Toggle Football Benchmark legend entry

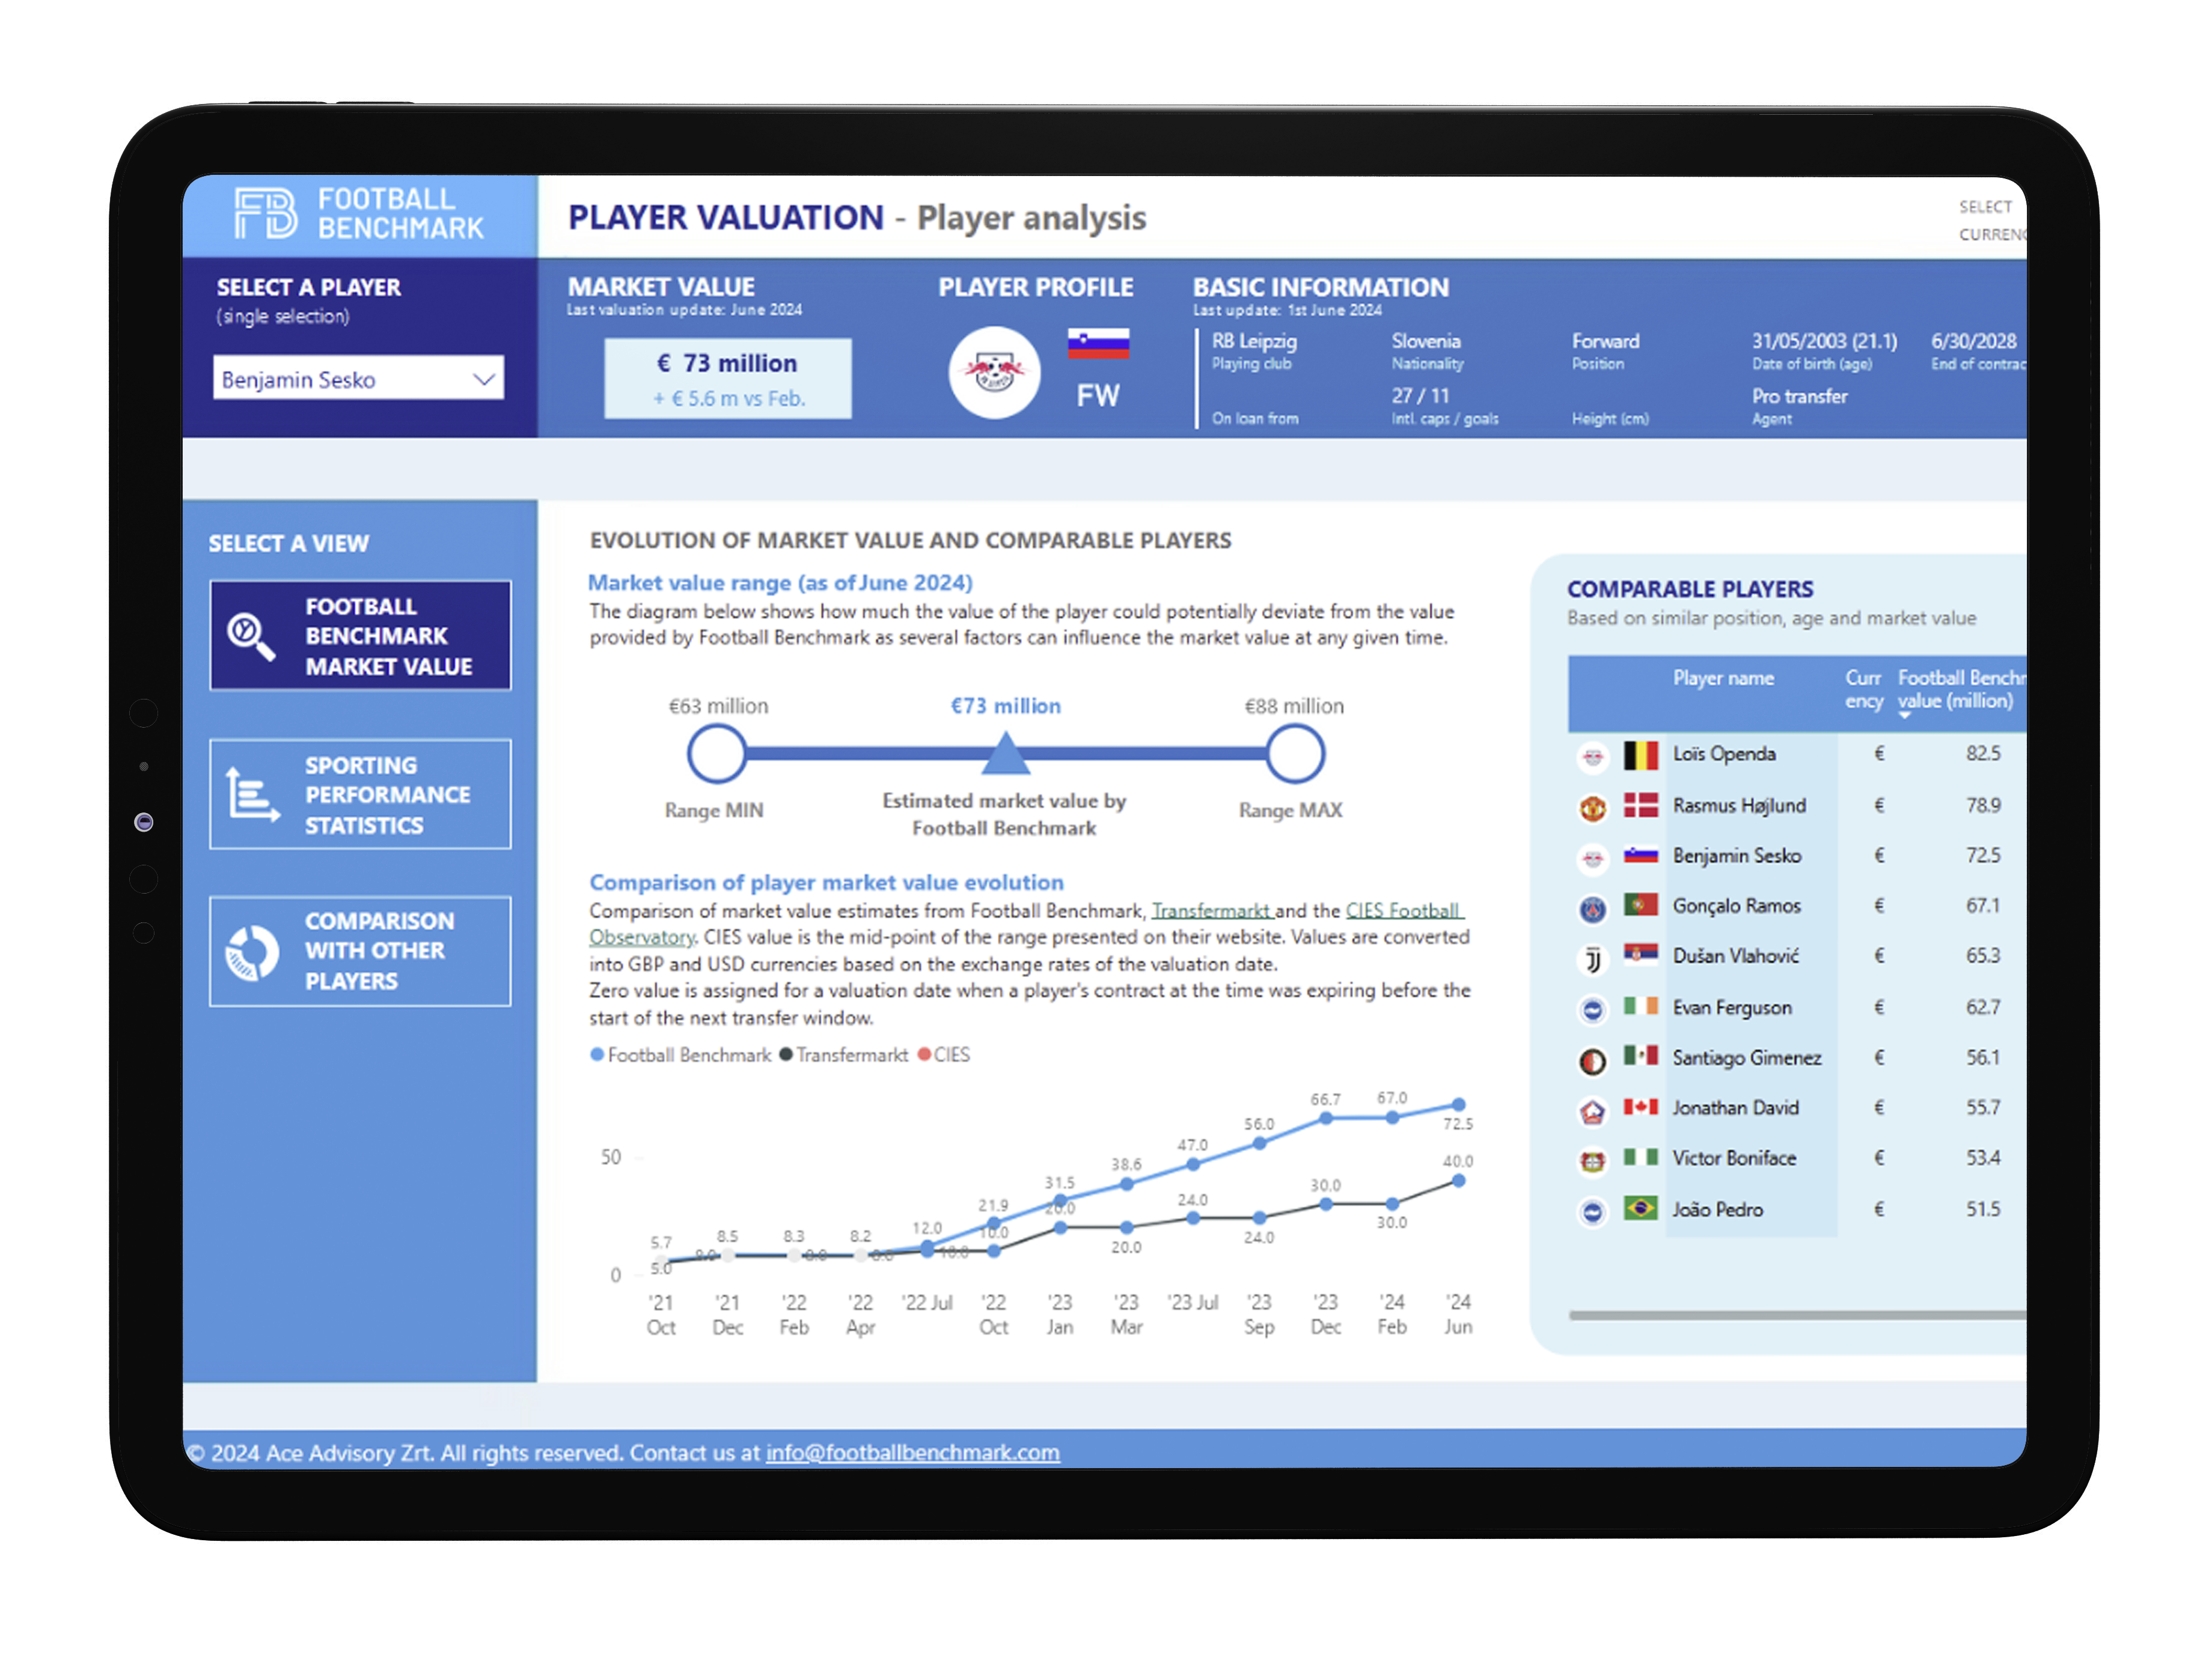tap(681, 1055)
